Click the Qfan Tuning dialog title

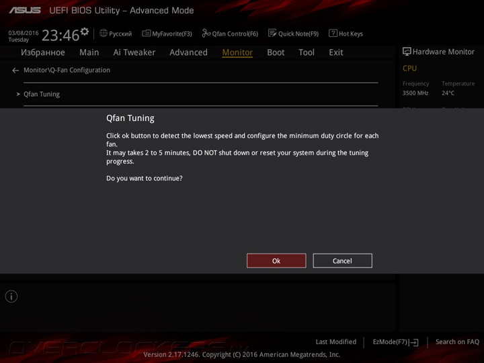[130, 118]
